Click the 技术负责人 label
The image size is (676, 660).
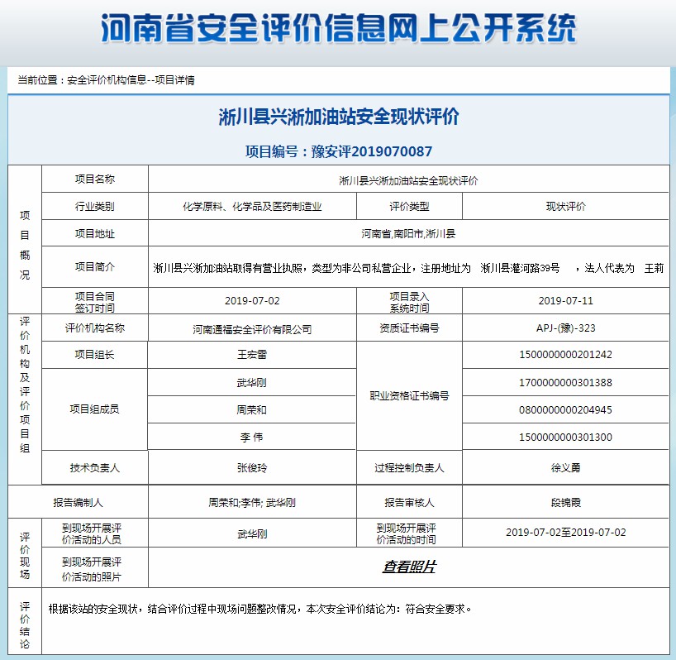(95, 467)
